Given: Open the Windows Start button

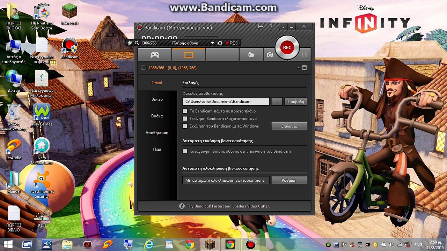Looking at the screenshot, I should (x=8, y=245).
